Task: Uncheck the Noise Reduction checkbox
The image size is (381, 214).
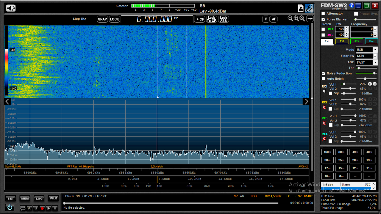Action: click(323, 73)
